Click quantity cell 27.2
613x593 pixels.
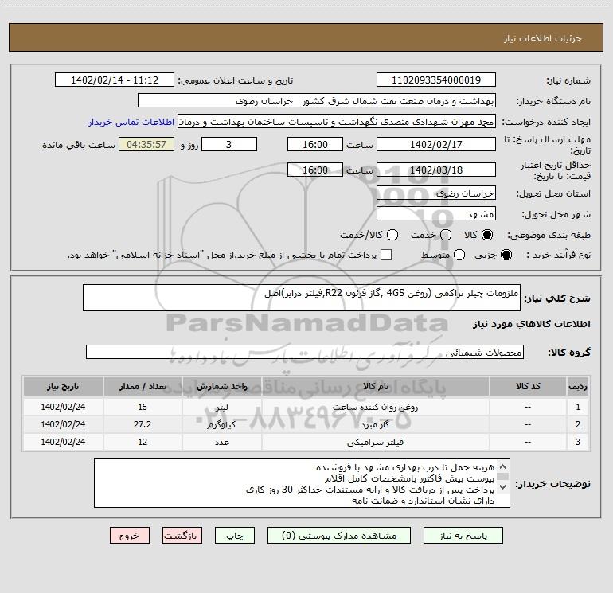143,424
